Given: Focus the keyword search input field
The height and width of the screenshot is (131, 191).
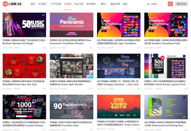Looking at the screenshot, I should pyautogui.click(x=157, y=4).
